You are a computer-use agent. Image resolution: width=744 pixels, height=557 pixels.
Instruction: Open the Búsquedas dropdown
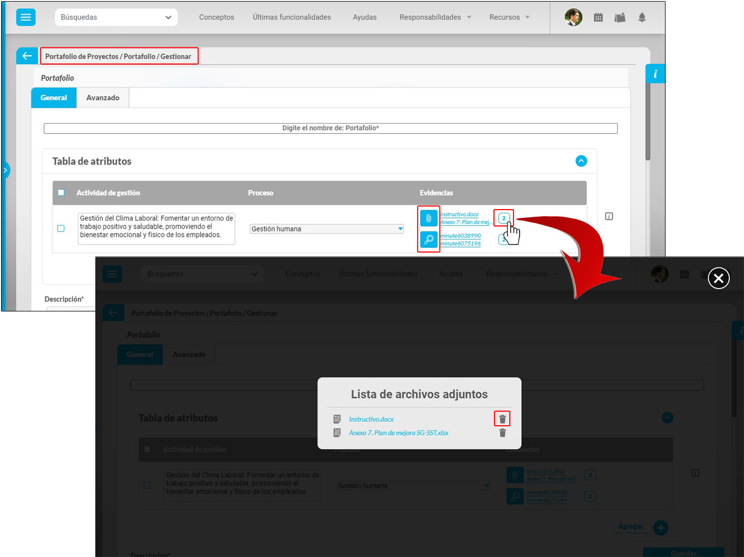pos(116,17)
